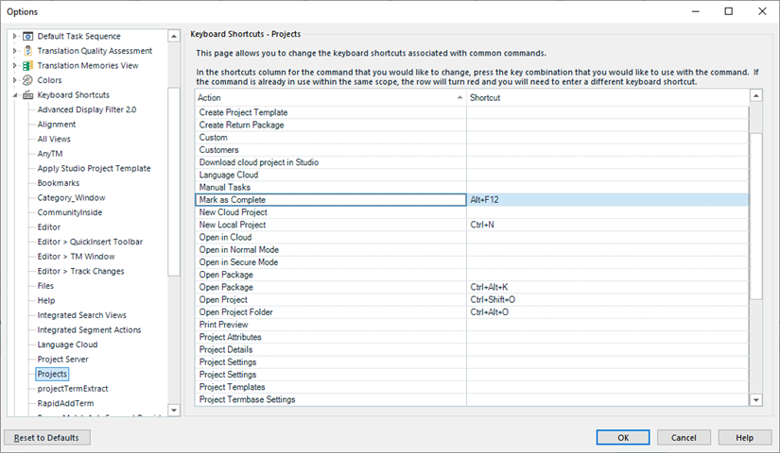Screen dimensions: 780x453
Task: Select the Projects tree item
Action: pos(52,374)
